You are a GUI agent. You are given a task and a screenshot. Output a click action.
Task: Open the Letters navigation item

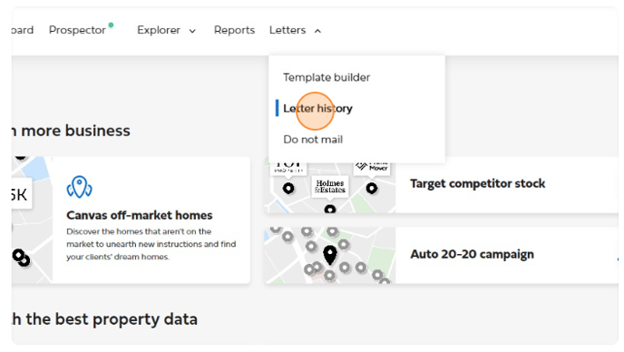tap(288, 30)
